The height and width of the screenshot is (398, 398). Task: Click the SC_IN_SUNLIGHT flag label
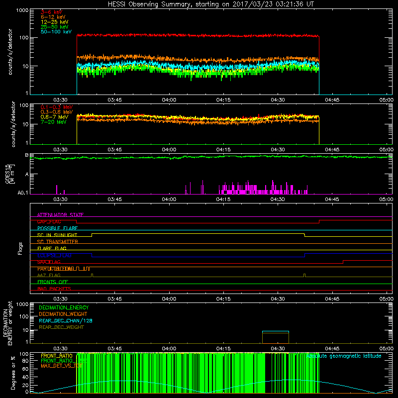57,235
